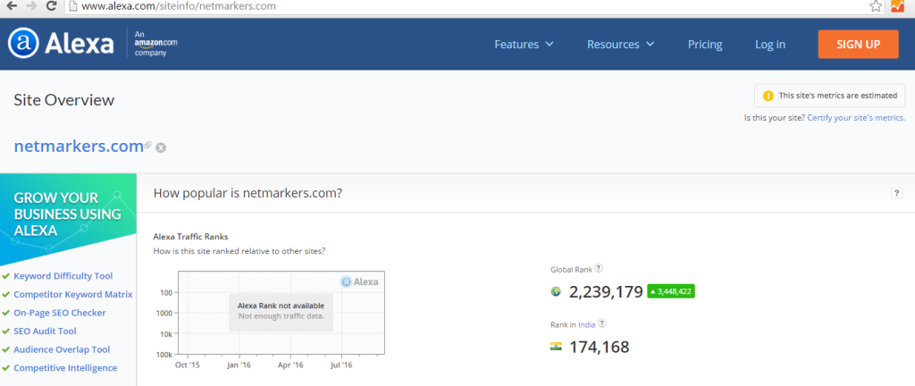Expand the Resources dropdown menu

pos(620,45)
